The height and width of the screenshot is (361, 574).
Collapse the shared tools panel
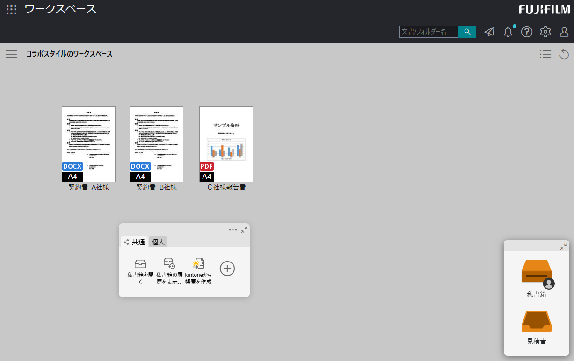click(x=244, y=230)
